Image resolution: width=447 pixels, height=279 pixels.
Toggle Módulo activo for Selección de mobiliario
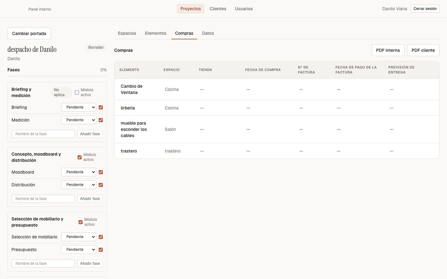(80, 222)
